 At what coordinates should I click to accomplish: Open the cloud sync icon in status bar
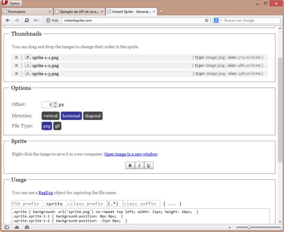point(17,227)
